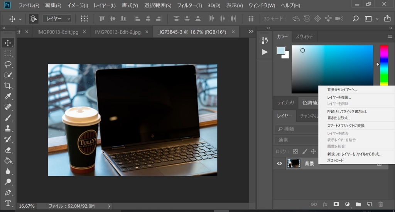395x212 pixels.
Task: Select the Eyedropper tool
Action: (x=8, y=96)
